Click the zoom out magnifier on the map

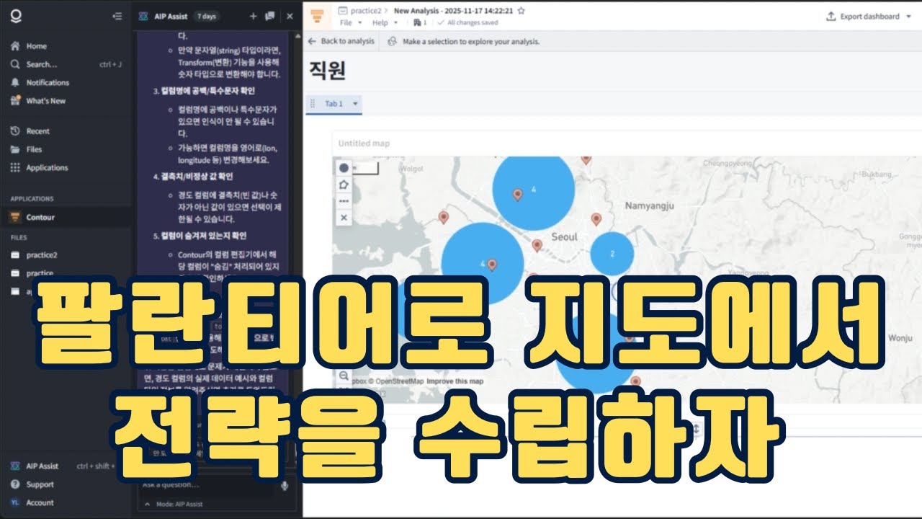tap(344, 376)
